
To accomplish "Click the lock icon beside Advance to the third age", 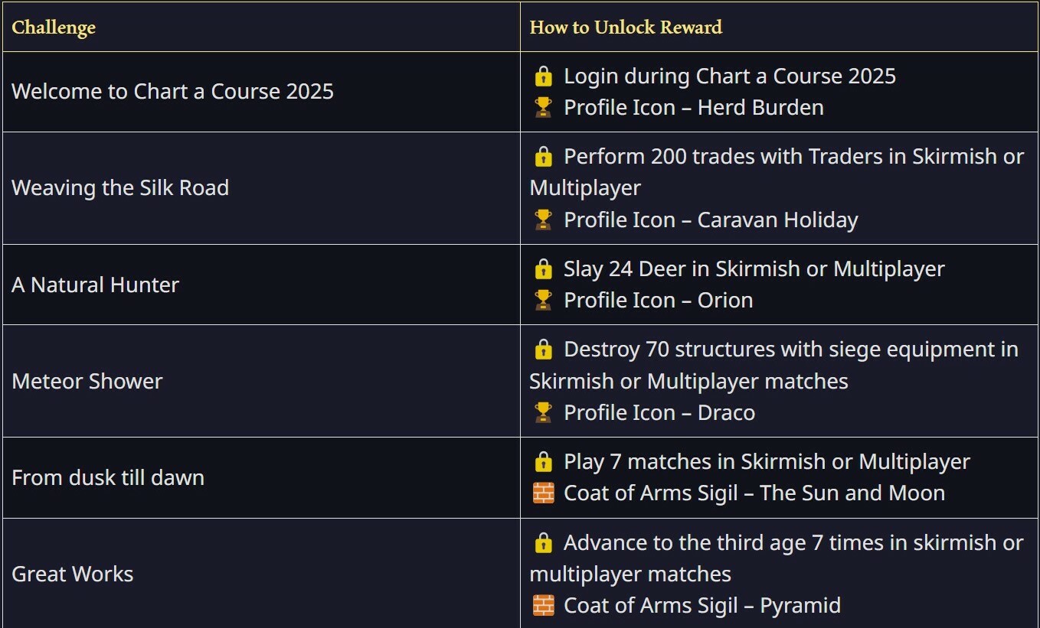I will 543,543.
